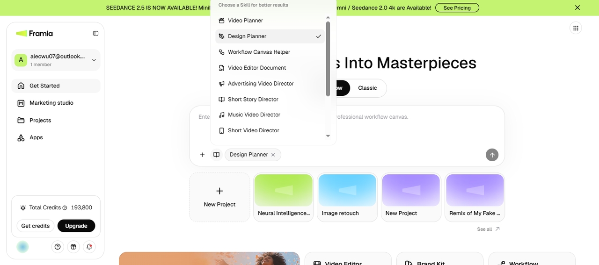Switch to the Classic mode tab
Screen dimensions: 599x265
(367, 88)
